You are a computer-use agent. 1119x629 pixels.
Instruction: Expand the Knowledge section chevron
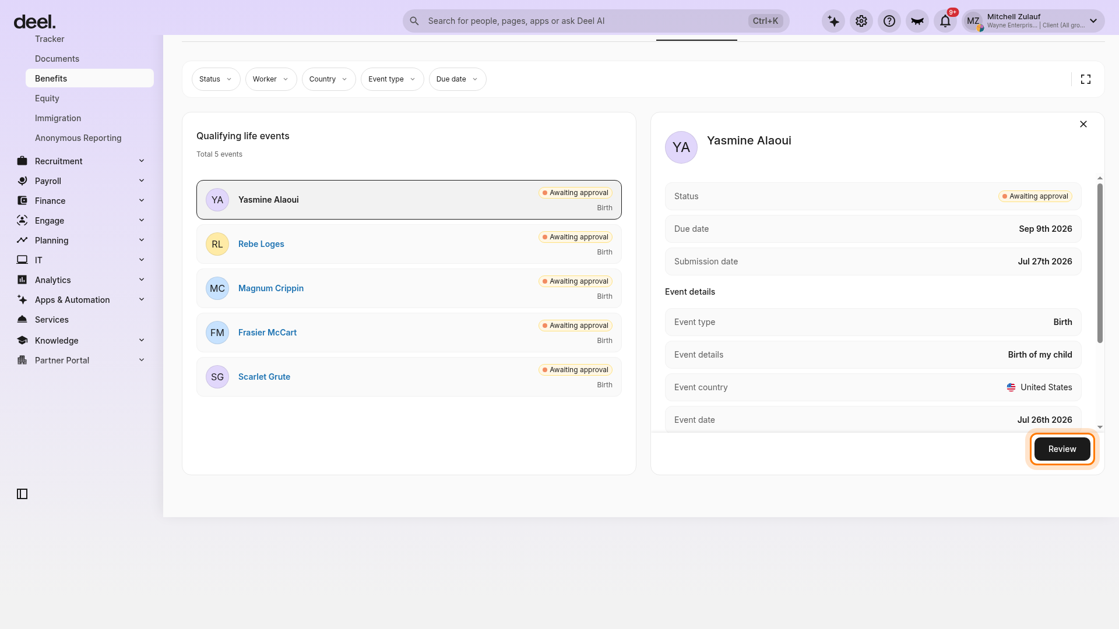pyautogui.click(x=142, y=340)
